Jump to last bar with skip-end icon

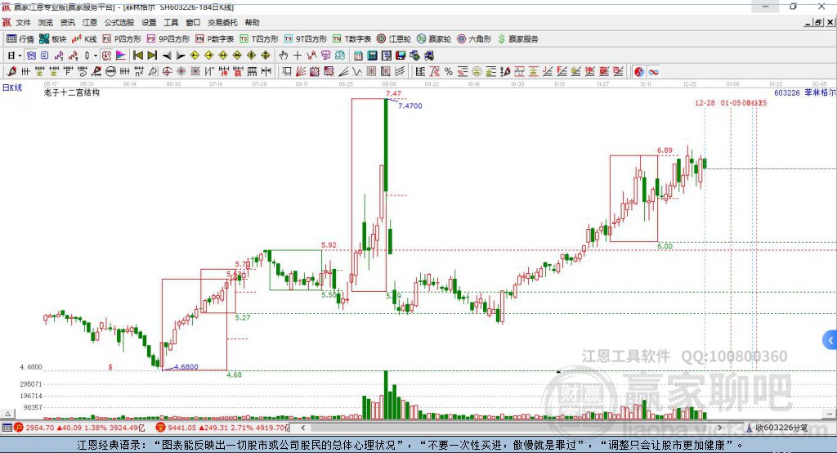[x=152, y=56]
